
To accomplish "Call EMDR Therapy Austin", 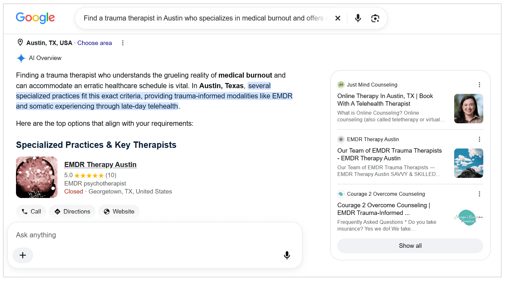I will [31, 211].
